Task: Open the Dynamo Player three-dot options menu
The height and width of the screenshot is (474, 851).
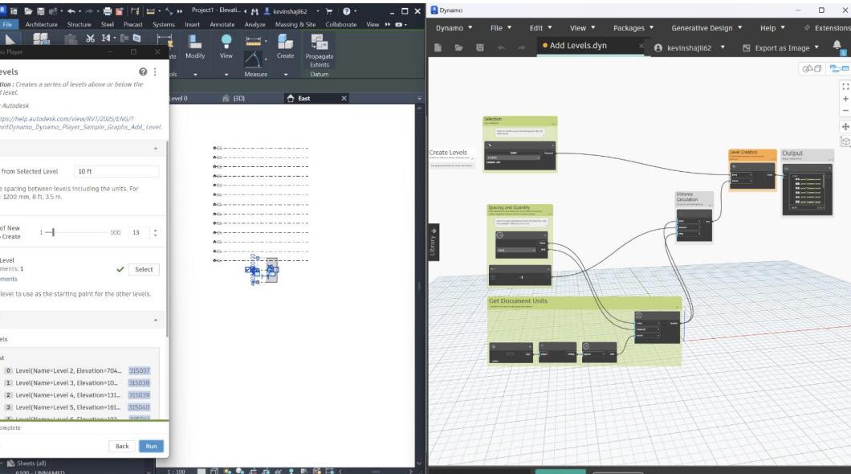Action: pos(155,72)
